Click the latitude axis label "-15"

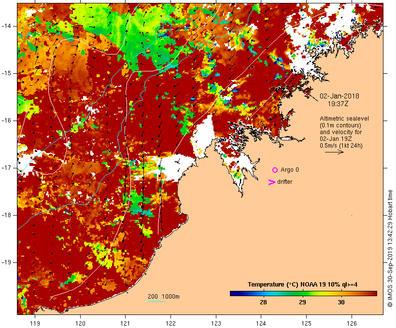point(6,73)
